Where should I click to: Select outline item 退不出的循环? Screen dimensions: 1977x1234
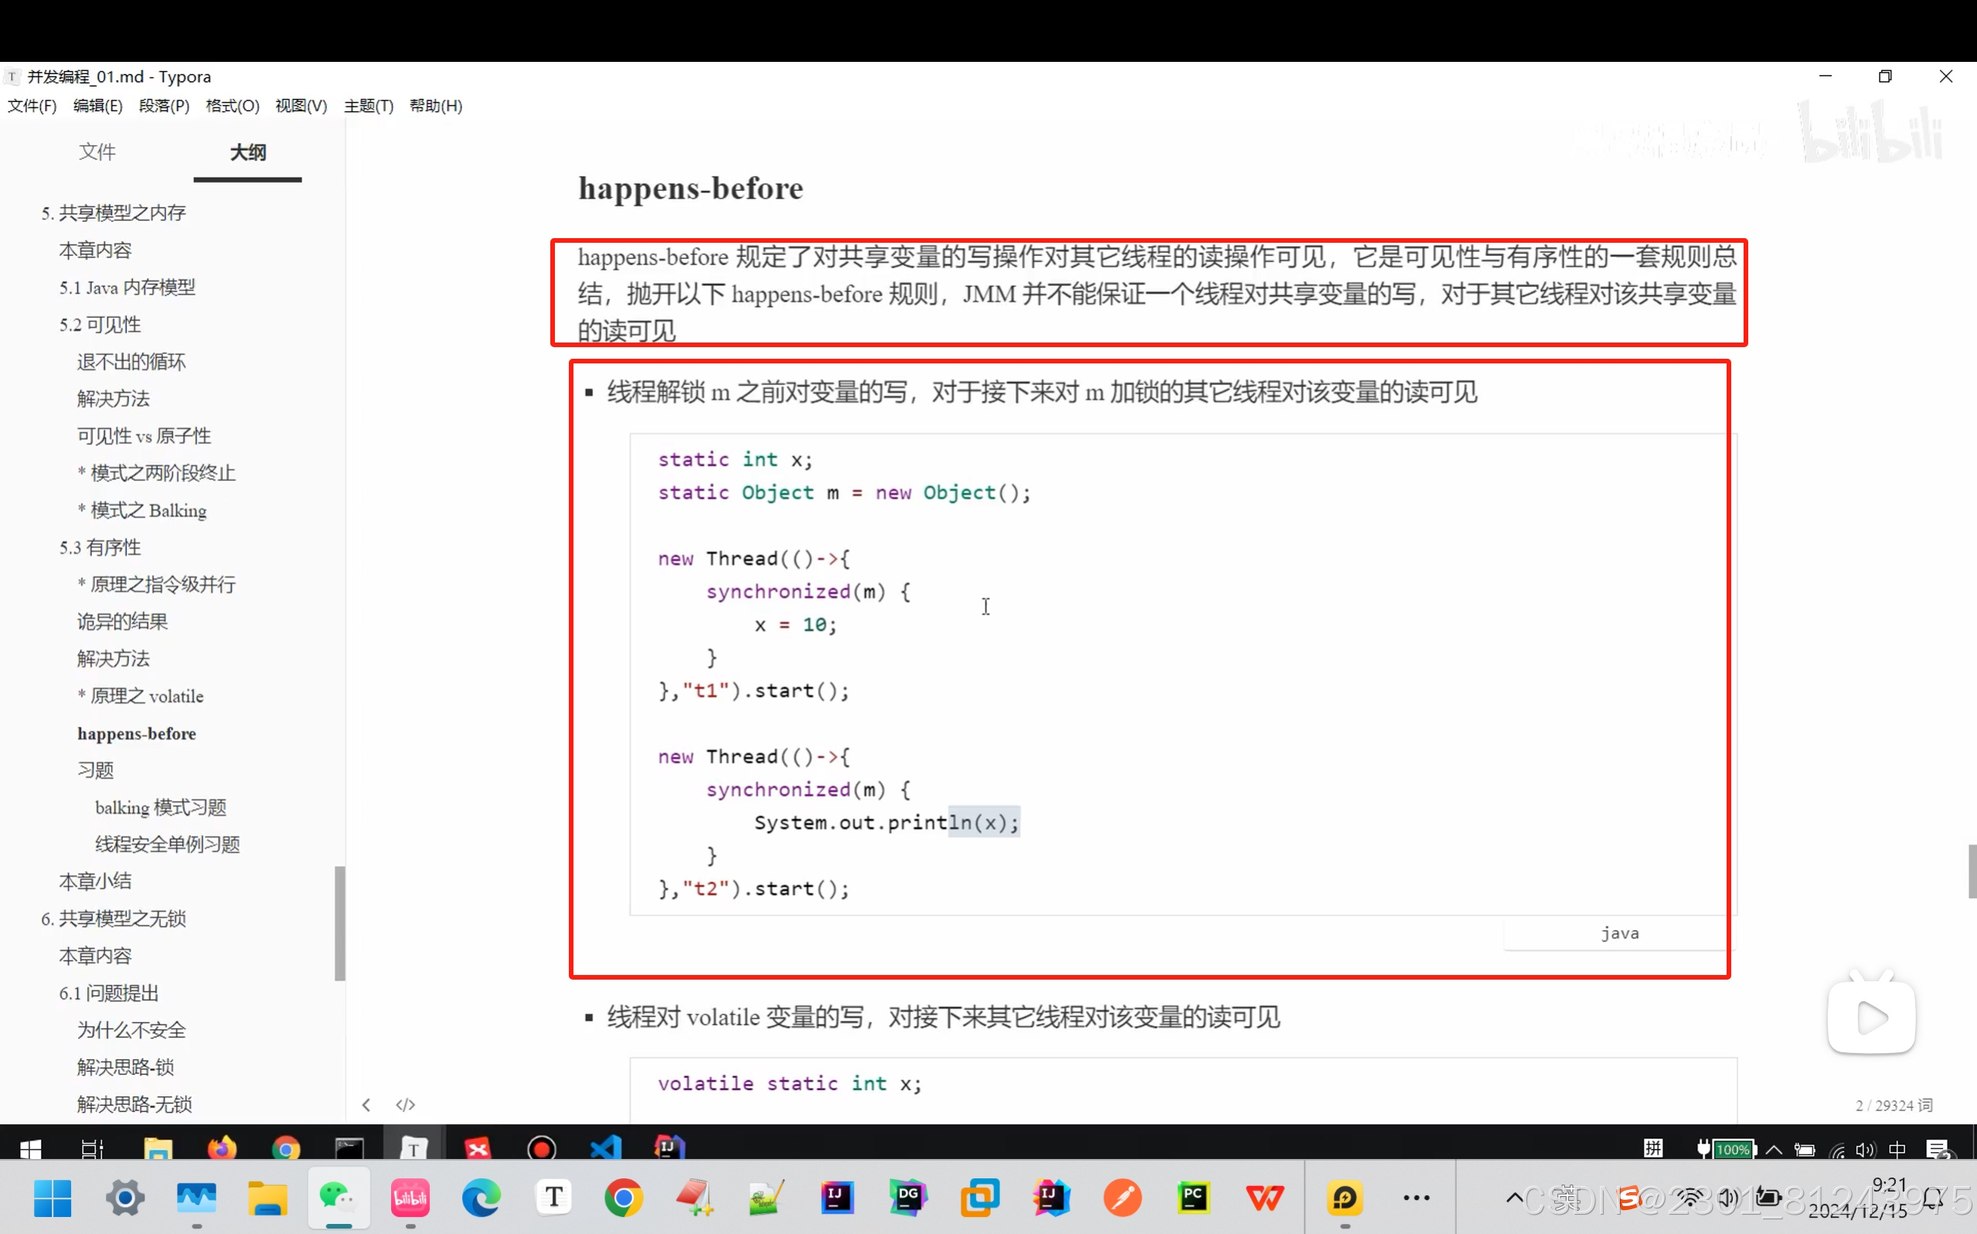131,362
